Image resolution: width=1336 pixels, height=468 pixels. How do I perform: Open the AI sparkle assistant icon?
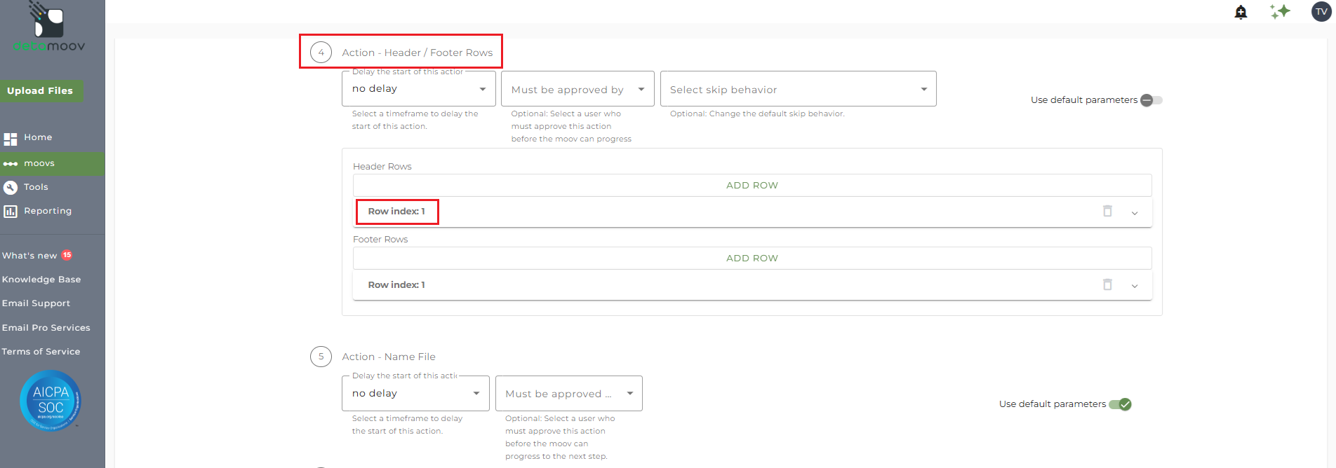point(1280,11)
